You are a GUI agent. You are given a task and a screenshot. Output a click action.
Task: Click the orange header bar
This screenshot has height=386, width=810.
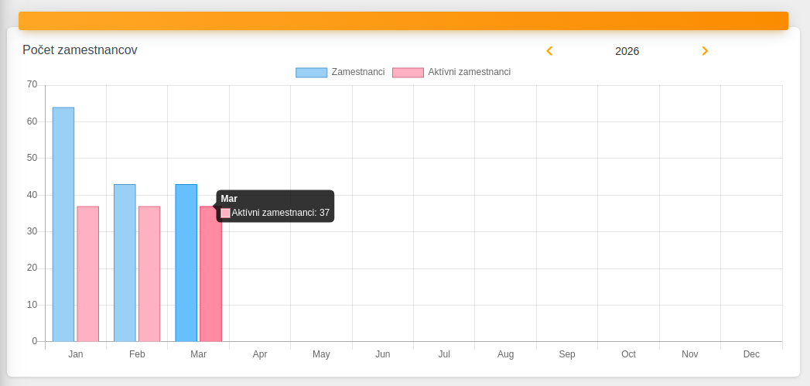pos(403,21)
